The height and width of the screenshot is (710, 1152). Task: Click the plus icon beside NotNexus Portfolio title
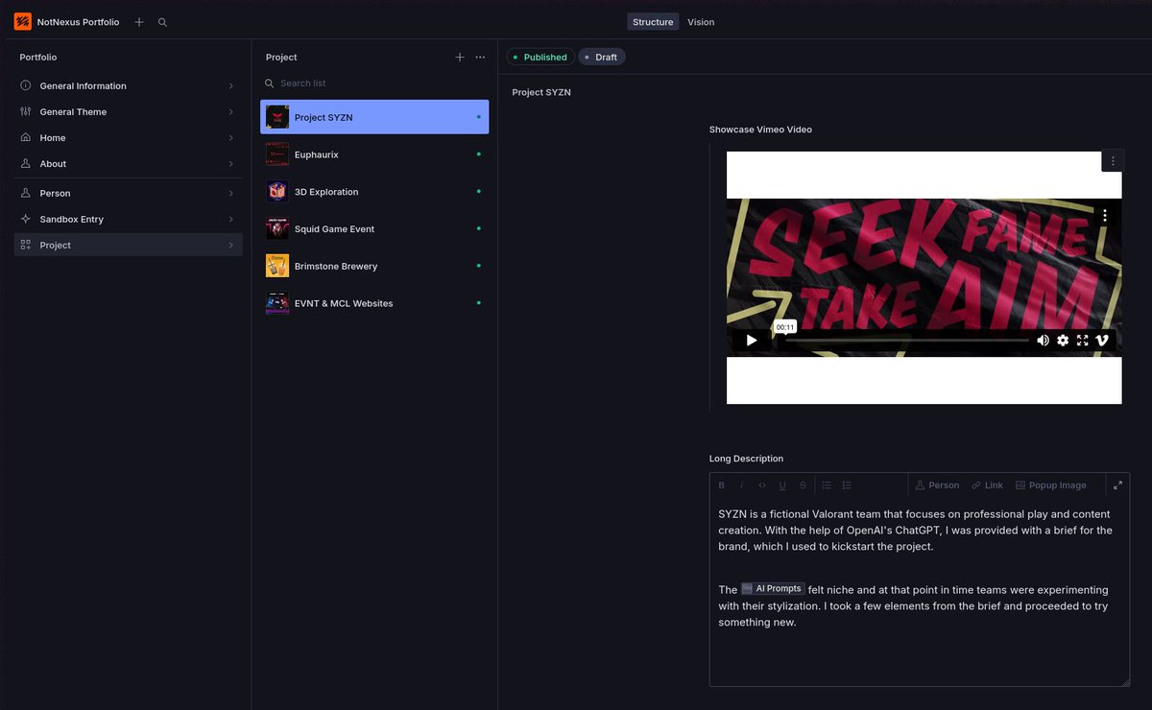coord(139,22)
